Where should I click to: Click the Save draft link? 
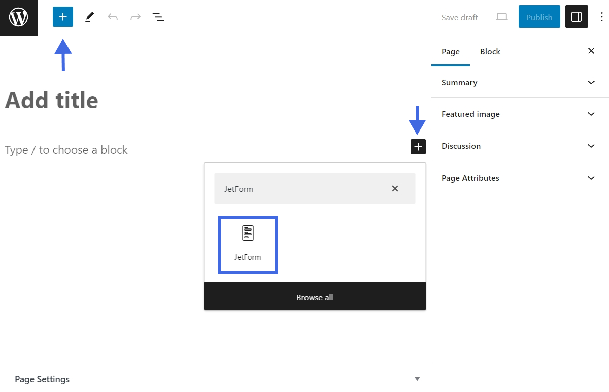(x=459, y=17)
